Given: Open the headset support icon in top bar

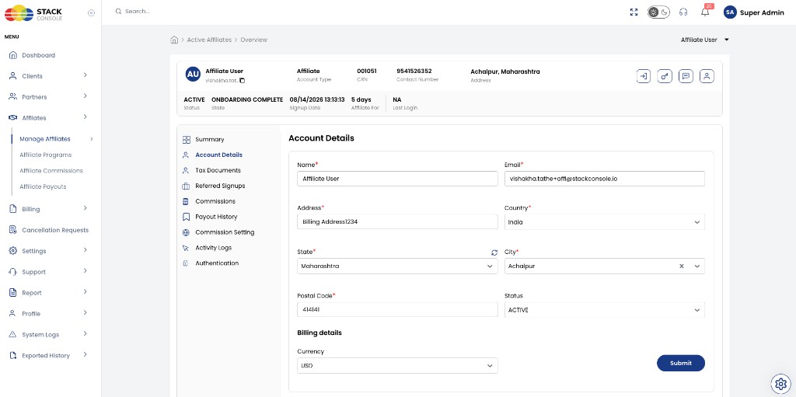Looking at the screenshot, I should (683, 12).
